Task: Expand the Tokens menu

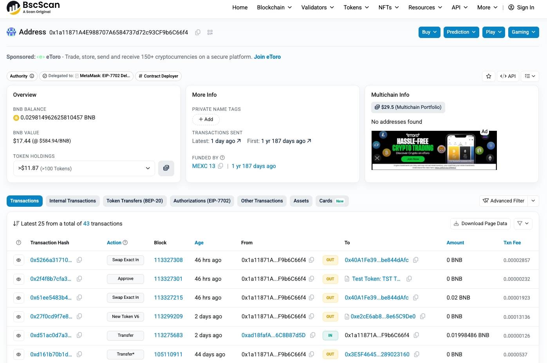Action: 356,7
